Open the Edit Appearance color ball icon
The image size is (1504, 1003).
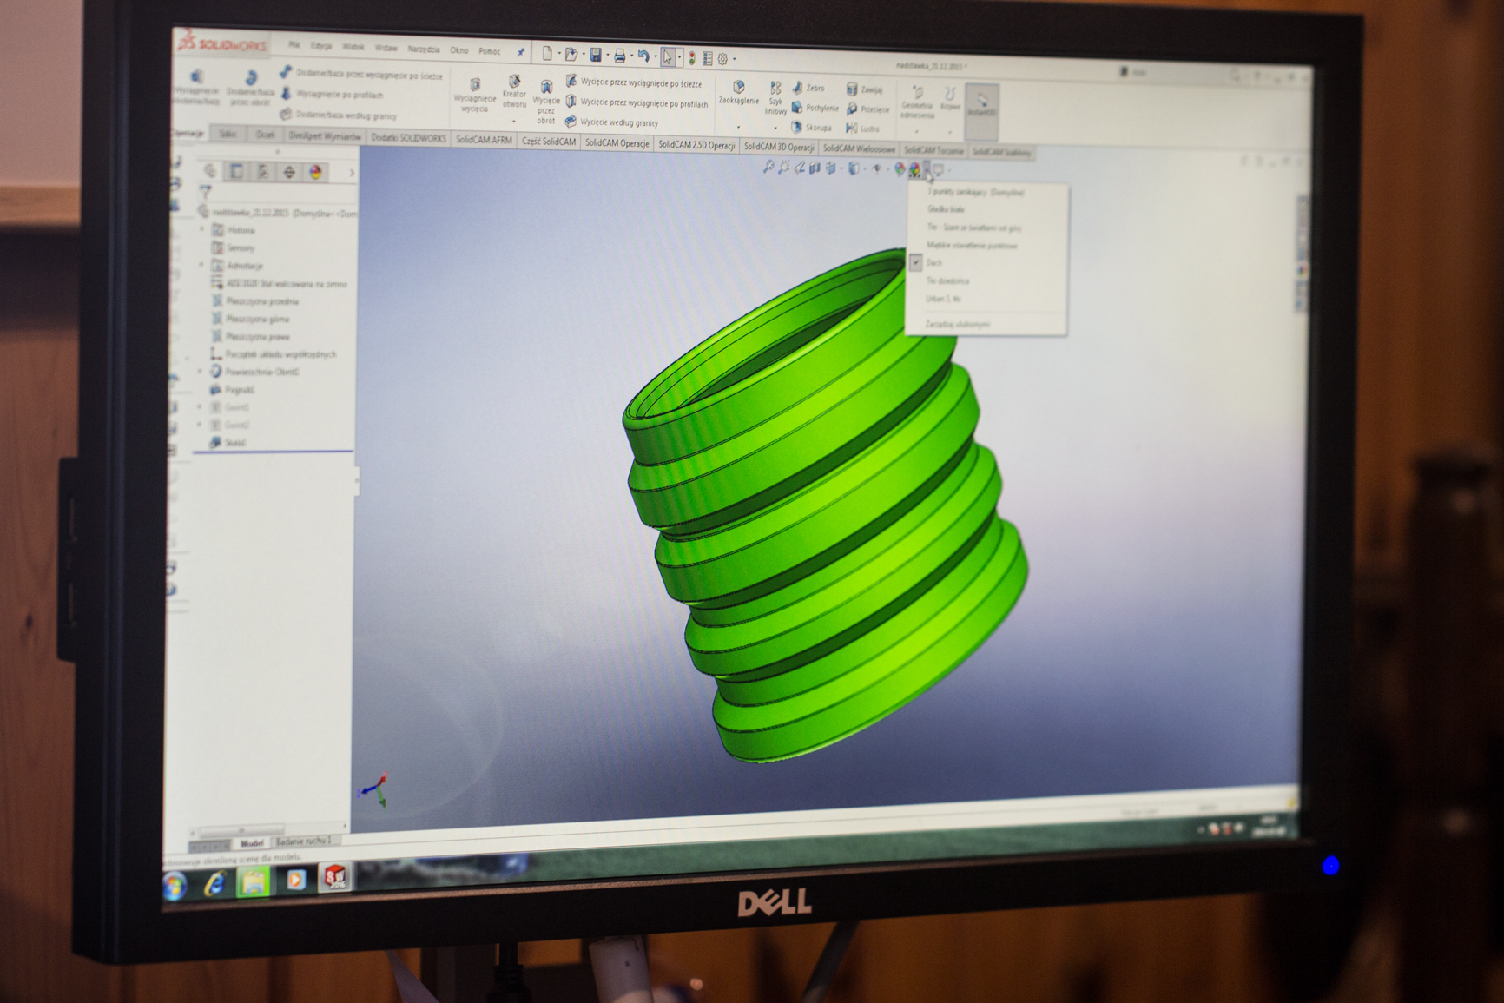tap(900, 168)
